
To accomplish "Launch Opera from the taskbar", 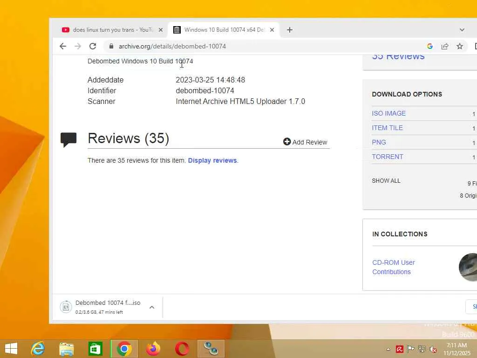I will [182, 349].
